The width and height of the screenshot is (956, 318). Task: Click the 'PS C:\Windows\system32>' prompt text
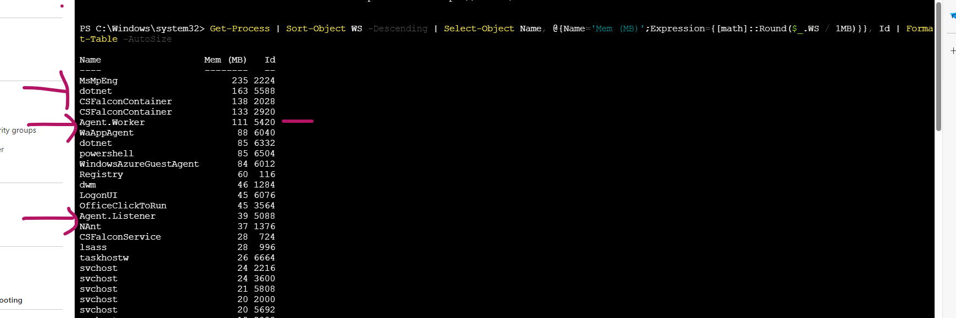click(142, 29)
